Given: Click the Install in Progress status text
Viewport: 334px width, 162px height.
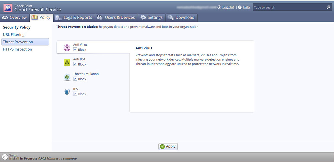Looking at the screenshot, I should tap(23, 159).
